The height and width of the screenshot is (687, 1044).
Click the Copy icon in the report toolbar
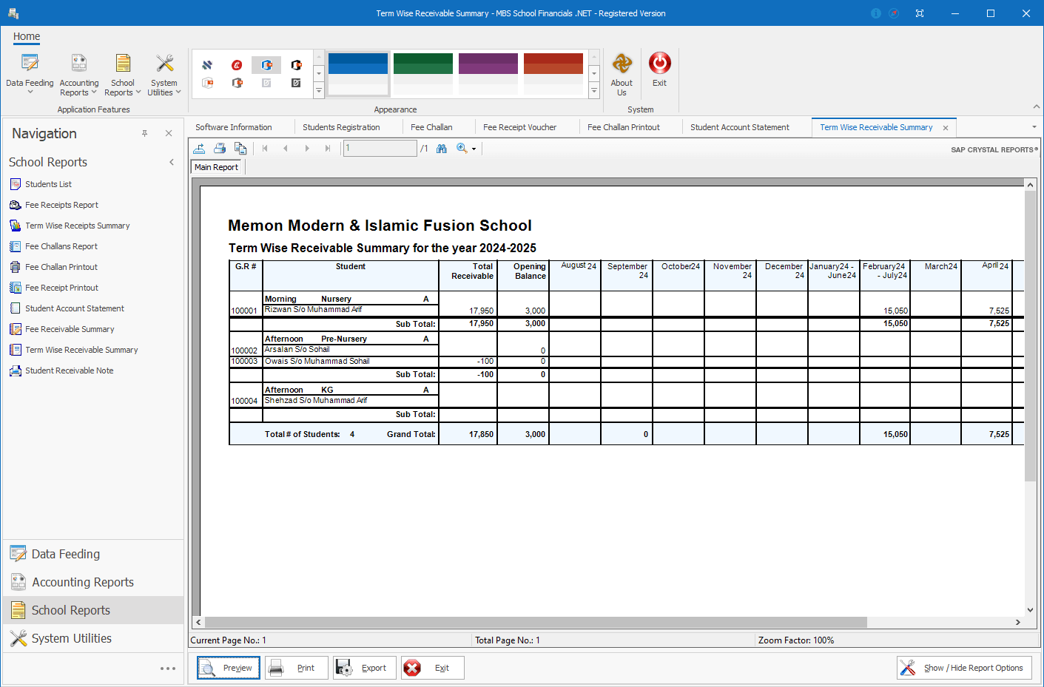pos(240,149)
